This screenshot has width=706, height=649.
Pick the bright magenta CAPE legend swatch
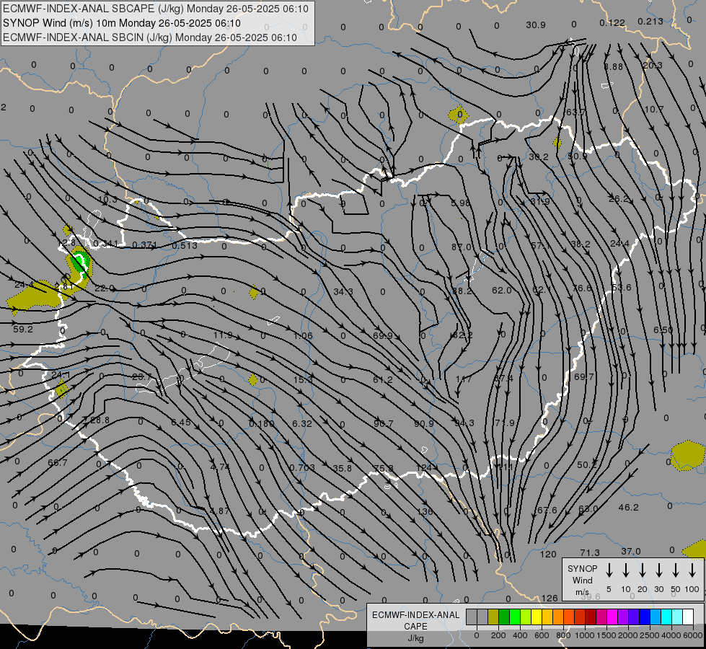(x=612, y=617)
